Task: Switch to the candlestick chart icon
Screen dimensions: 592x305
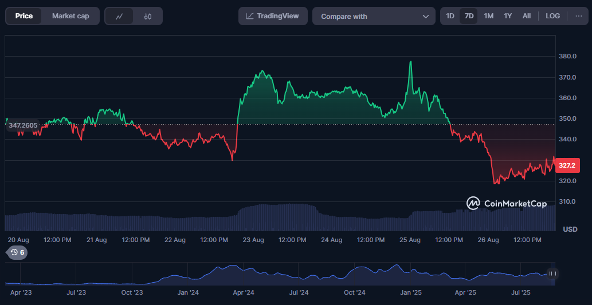Action: coord(148,16)
